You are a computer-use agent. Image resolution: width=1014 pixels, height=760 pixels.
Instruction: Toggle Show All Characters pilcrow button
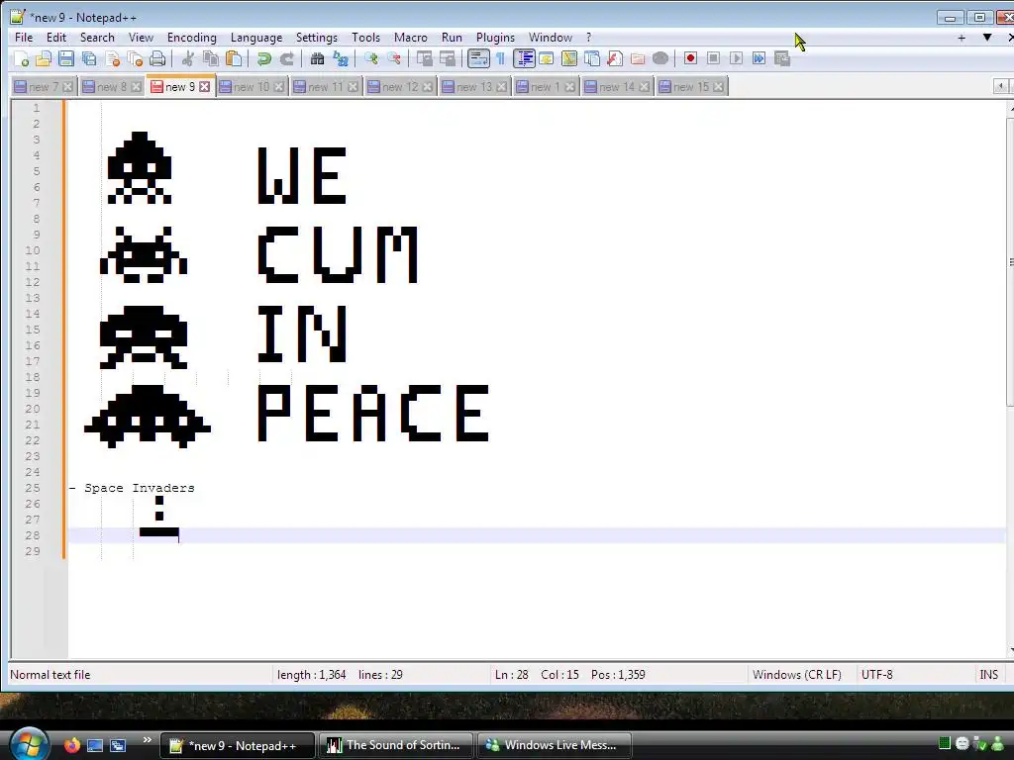(x=500, y=58)
